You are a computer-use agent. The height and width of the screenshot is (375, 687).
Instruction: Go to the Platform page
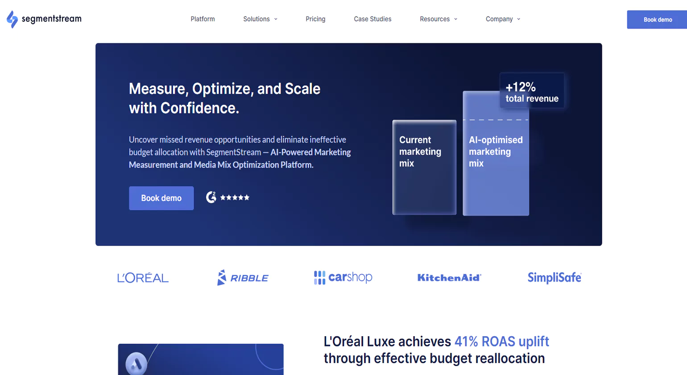point(203,19)
